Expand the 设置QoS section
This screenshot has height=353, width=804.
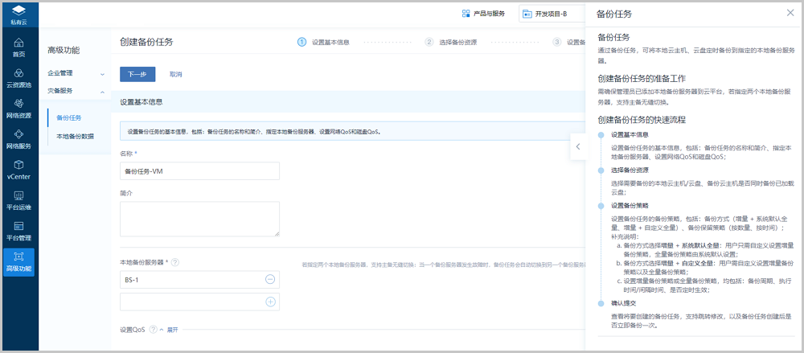coord(169,330)
